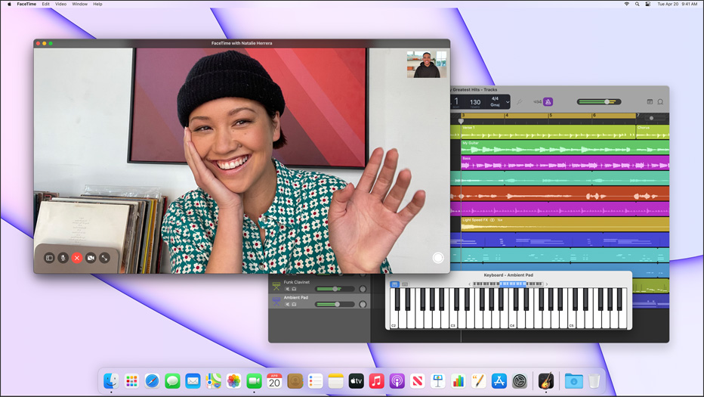Mute the FaceTime microphone
Image resolution: width=704 pixels, height=397 pixels.
pyautogui.click(x=63, y=258)
